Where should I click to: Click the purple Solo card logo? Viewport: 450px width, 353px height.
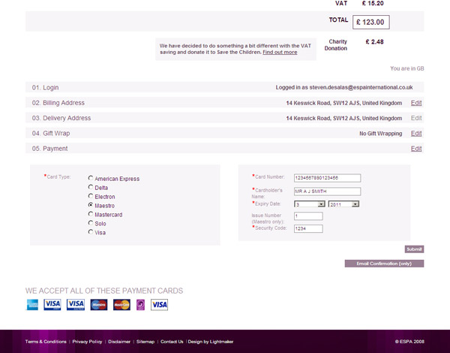tap(140, 305)
